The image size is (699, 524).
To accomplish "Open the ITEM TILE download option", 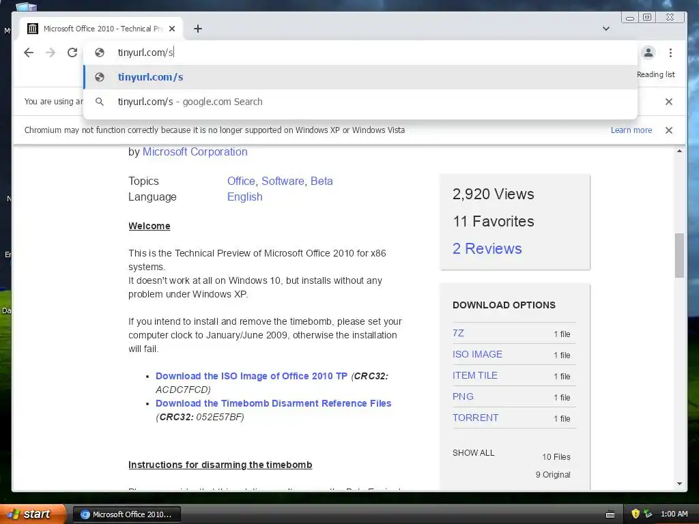I will 475,376.
